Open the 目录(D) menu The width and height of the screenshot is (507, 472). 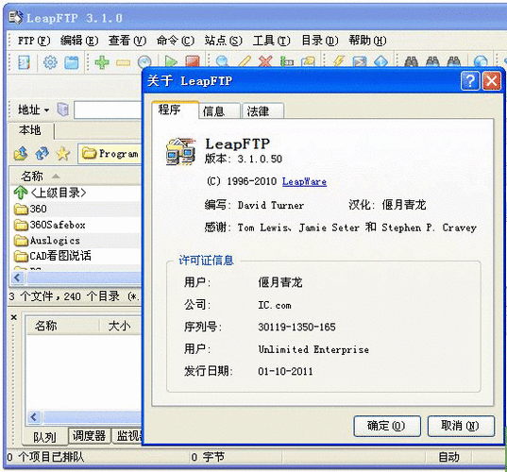tap(320, 41)
